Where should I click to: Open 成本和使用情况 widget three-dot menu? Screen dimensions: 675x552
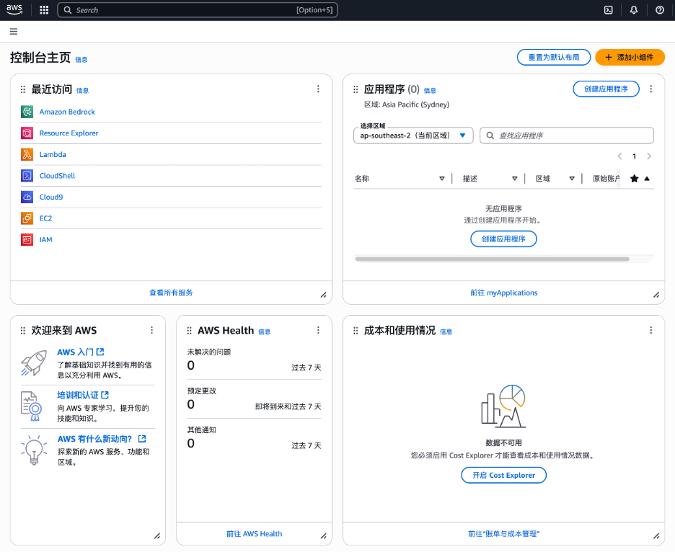pos(651,330)
